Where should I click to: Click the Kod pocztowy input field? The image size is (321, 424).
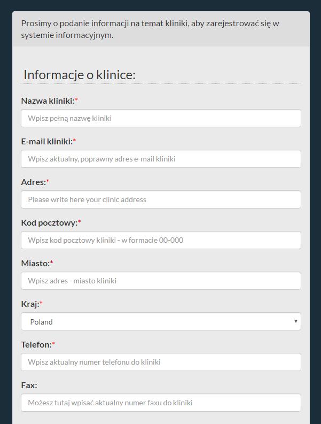(161, 240)
